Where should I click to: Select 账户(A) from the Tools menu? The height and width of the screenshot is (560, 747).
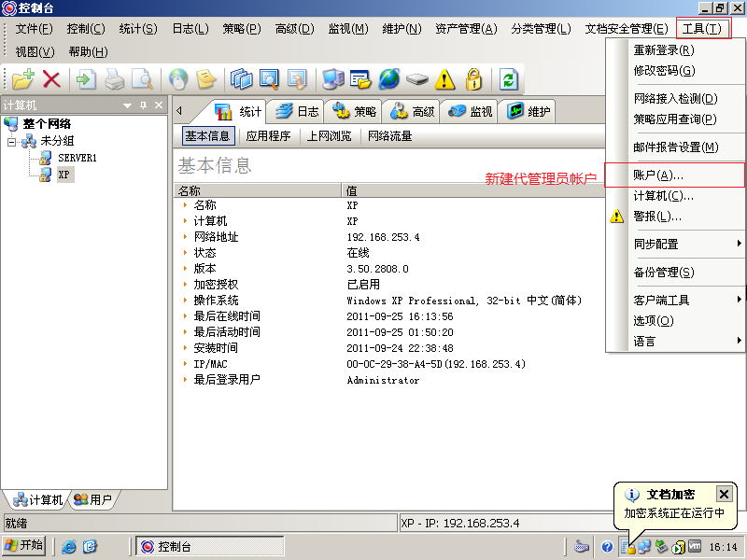654,175
